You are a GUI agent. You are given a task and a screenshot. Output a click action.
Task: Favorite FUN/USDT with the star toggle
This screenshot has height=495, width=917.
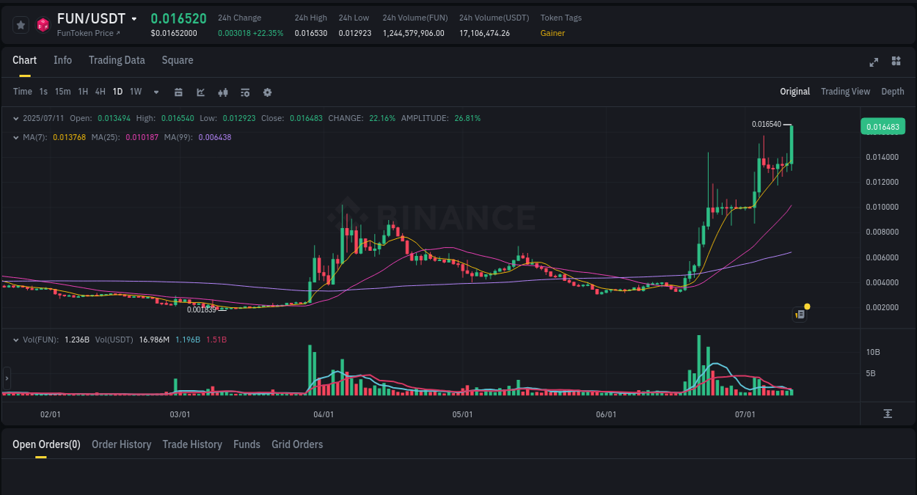20,24
